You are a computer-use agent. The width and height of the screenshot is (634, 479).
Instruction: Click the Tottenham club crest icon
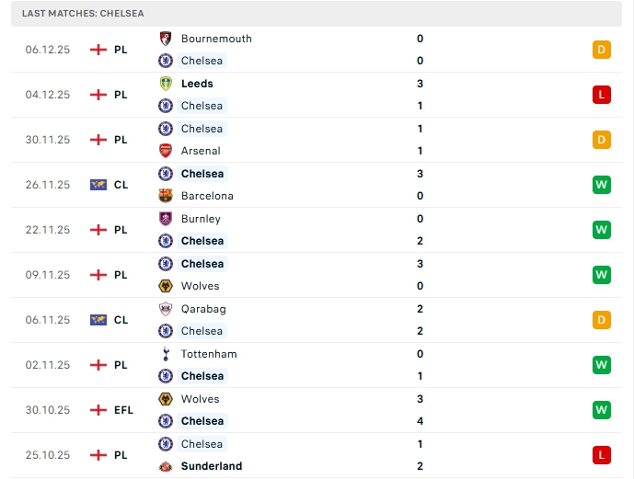click(x=166, y=354)
